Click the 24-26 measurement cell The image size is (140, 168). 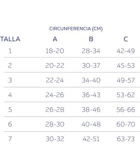[x=55, y=95]
